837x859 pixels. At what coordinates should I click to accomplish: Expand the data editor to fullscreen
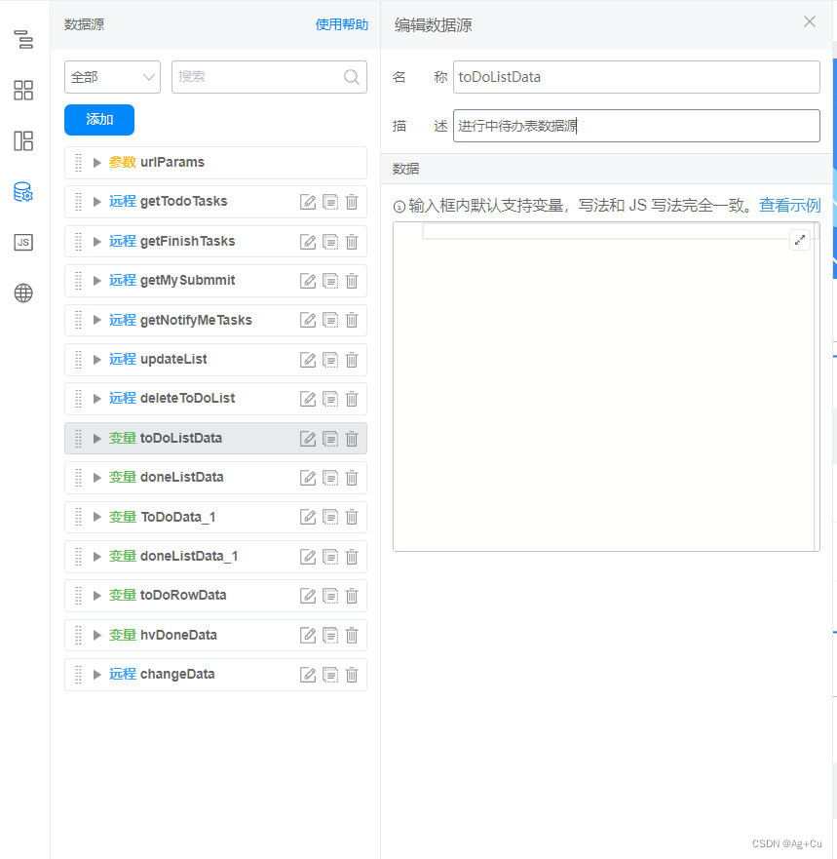800,240
